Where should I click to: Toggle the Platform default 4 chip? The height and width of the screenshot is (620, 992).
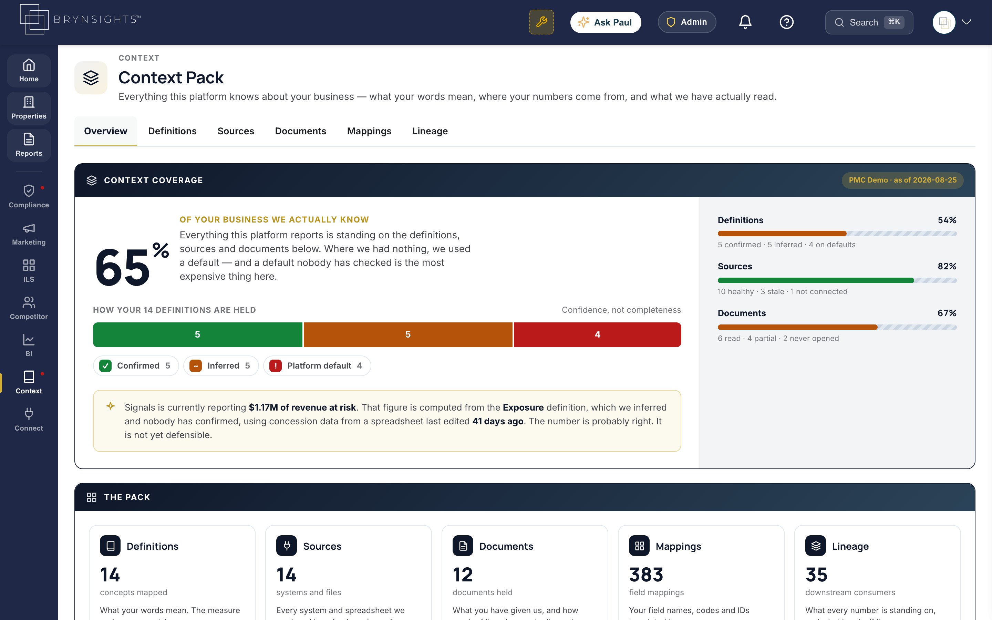pyautogui.click(x=317, y=366)
